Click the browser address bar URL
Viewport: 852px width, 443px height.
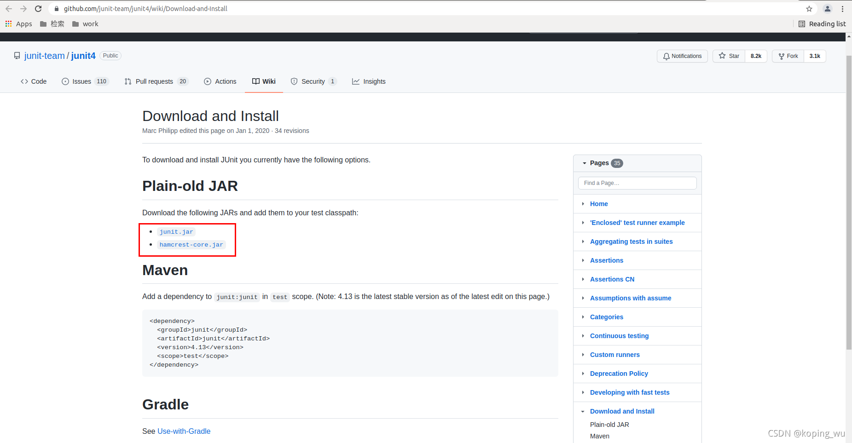145,9
